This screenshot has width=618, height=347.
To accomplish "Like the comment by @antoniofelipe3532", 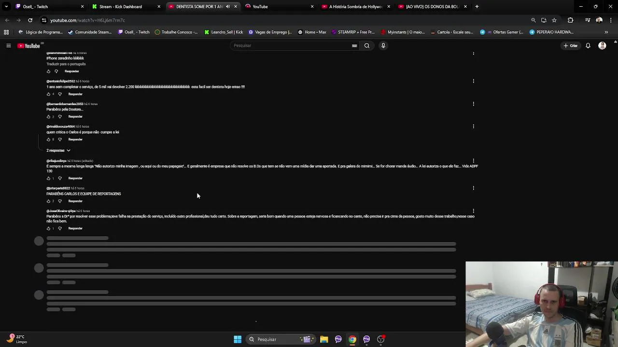I will point(48,94).
